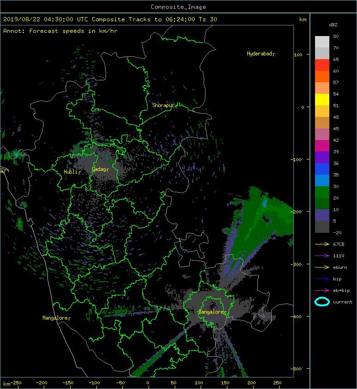Click the 100 tick on vertical axis

coord(298,55)
